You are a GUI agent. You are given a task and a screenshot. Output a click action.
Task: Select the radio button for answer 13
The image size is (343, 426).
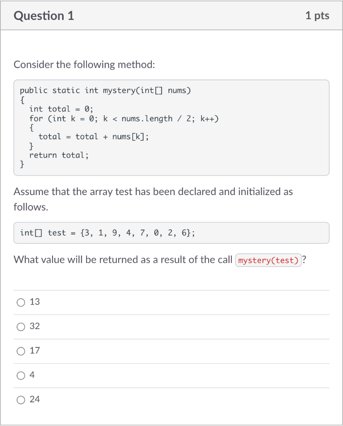(21, 302)
